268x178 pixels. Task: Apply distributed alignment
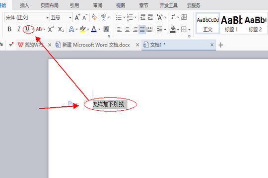pos(149,30)
